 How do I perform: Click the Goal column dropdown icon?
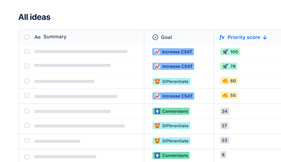pyautogui.click(x=155, y=37)
